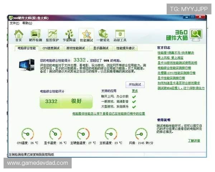Switch to 游戏性能测试 tab
This screenshot has width=215, height=172.
76,48
